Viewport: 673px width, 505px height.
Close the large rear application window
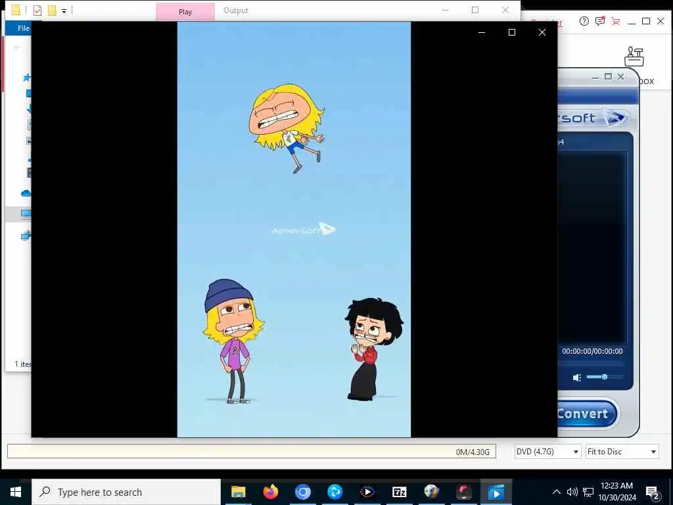click(661, 20)
